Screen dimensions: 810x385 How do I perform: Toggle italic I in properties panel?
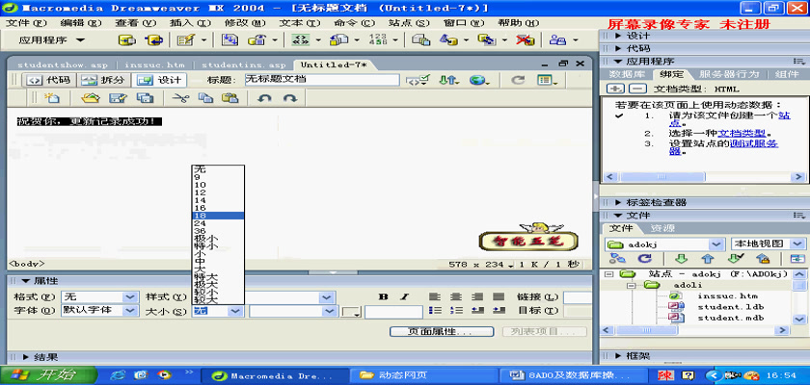[x=404, y=296]
